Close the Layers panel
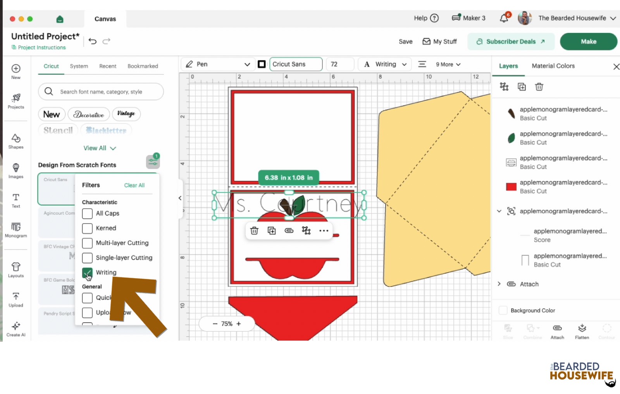This screenshot has width=620, height=394. [x=616, y=67]
